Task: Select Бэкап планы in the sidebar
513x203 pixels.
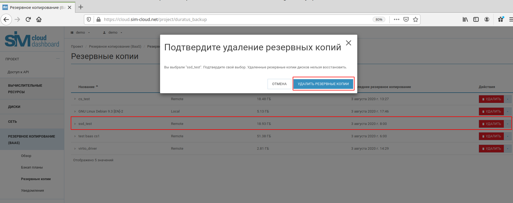Action: click(x=32, y=167)
